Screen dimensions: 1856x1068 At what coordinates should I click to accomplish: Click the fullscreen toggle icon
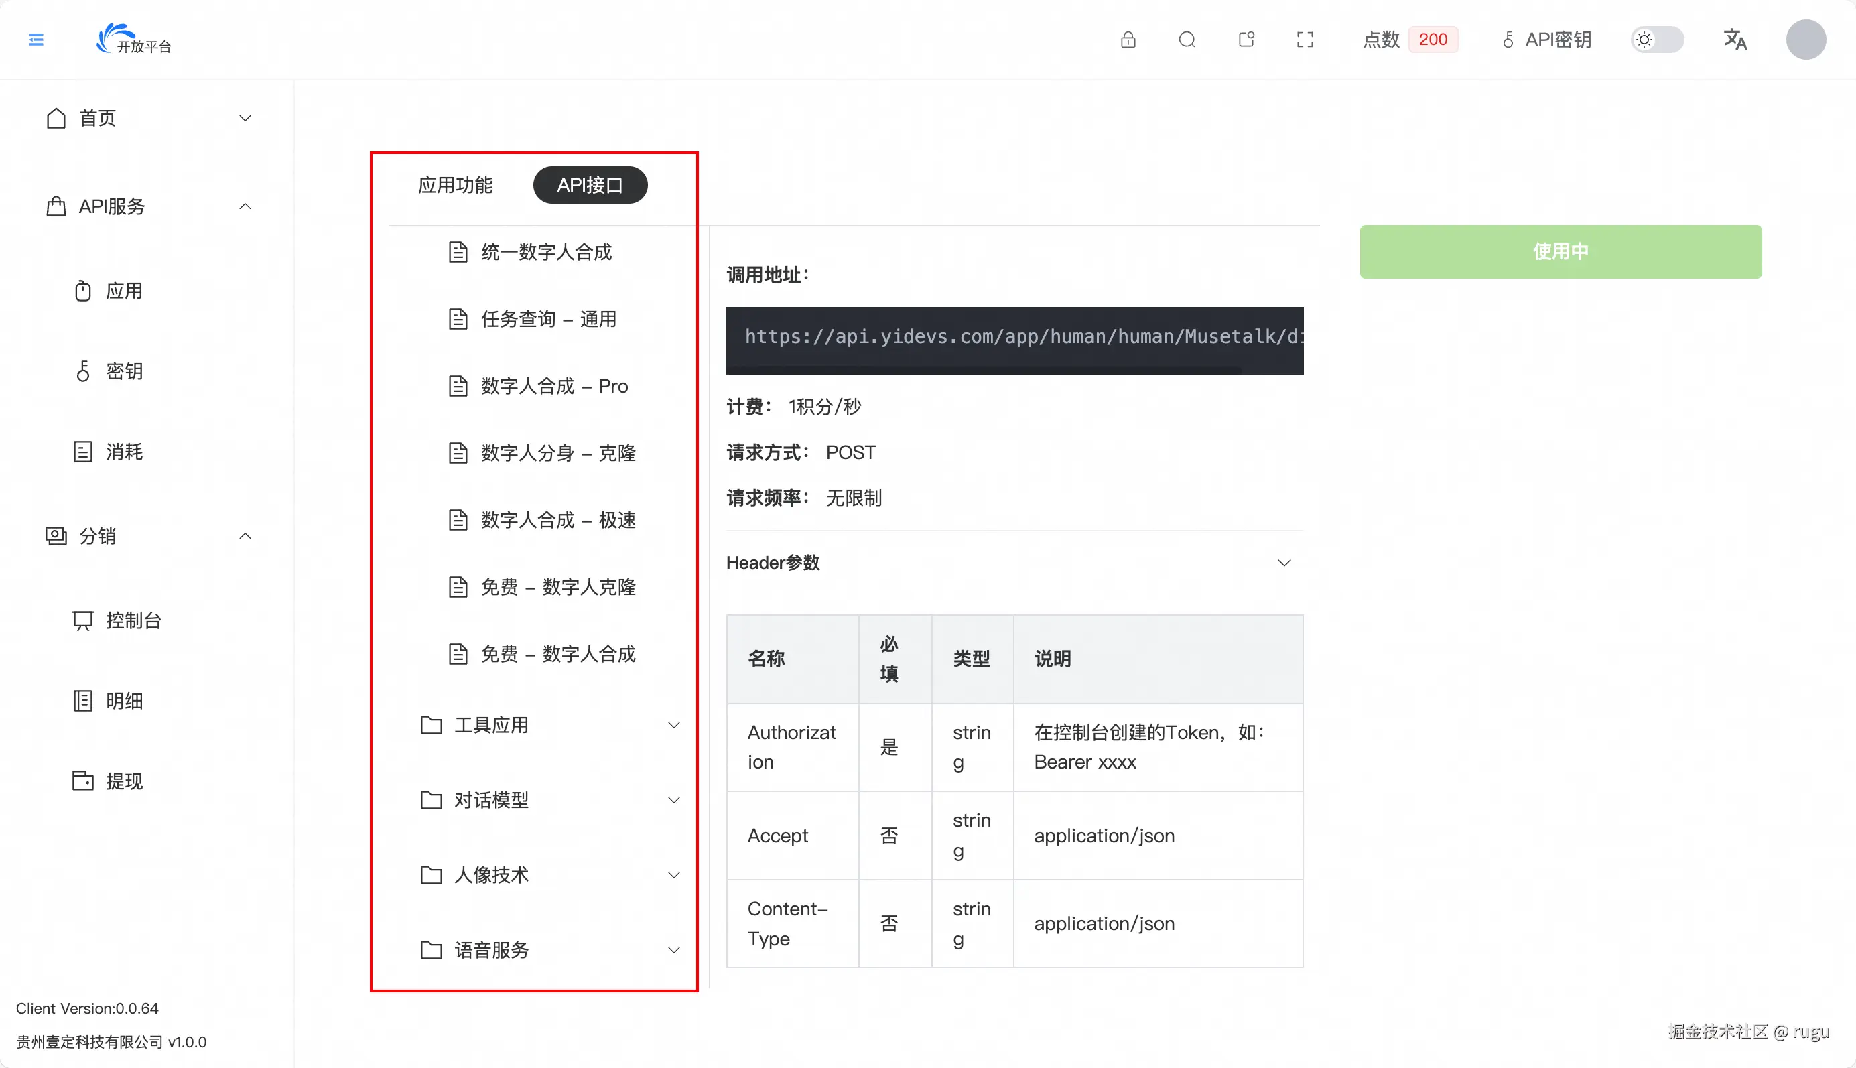[1305, 40]
